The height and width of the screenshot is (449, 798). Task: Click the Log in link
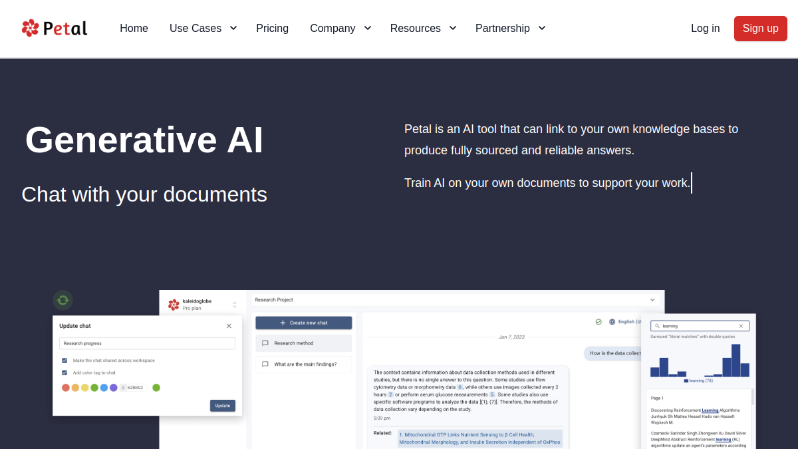tap(705, 28)
